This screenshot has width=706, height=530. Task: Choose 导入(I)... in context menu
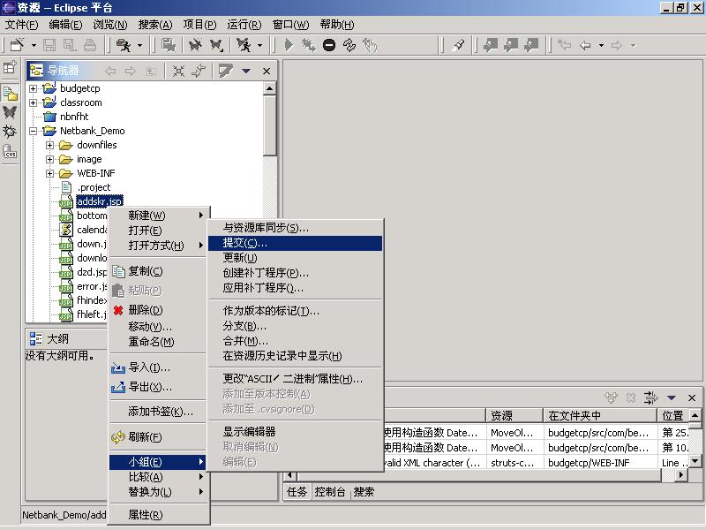pyautogui.click(x=158, y=367)
